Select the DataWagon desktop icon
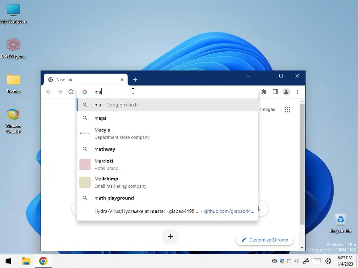Screen dimensions: 358x268 coord(13,48)
